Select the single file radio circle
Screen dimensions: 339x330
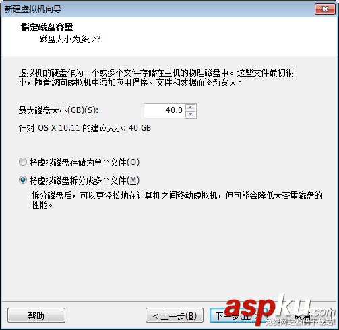[x=23, y=162]
